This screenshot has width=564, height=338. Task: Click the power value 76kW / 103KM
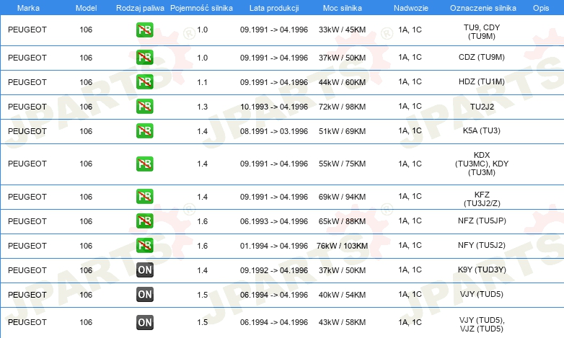(342, 246)
